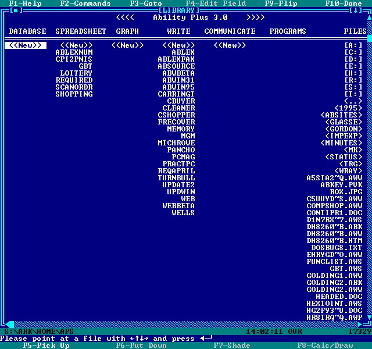Screen dimensions: 372x349
Task: Choose the [S:] drive in FILES column
Action: click(x=353, y=87)
